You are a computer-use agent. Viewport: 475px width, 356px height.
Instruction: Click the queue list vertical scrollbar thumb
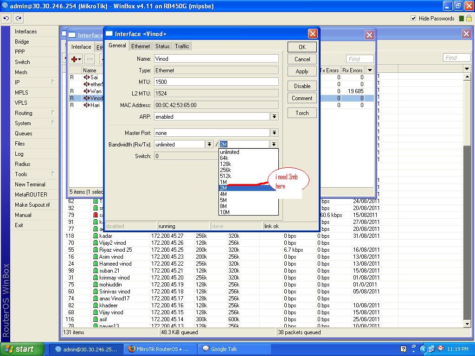point(467,113)
